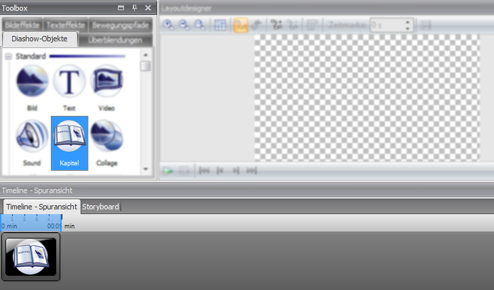Select the Bild object in Toolbox
Image resolution: width=494 pixels, height=290 pixels.
coord(32,87)
